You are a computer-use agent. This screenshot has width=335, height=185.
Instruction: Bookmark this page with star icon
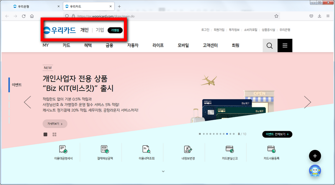pos(276,16)
